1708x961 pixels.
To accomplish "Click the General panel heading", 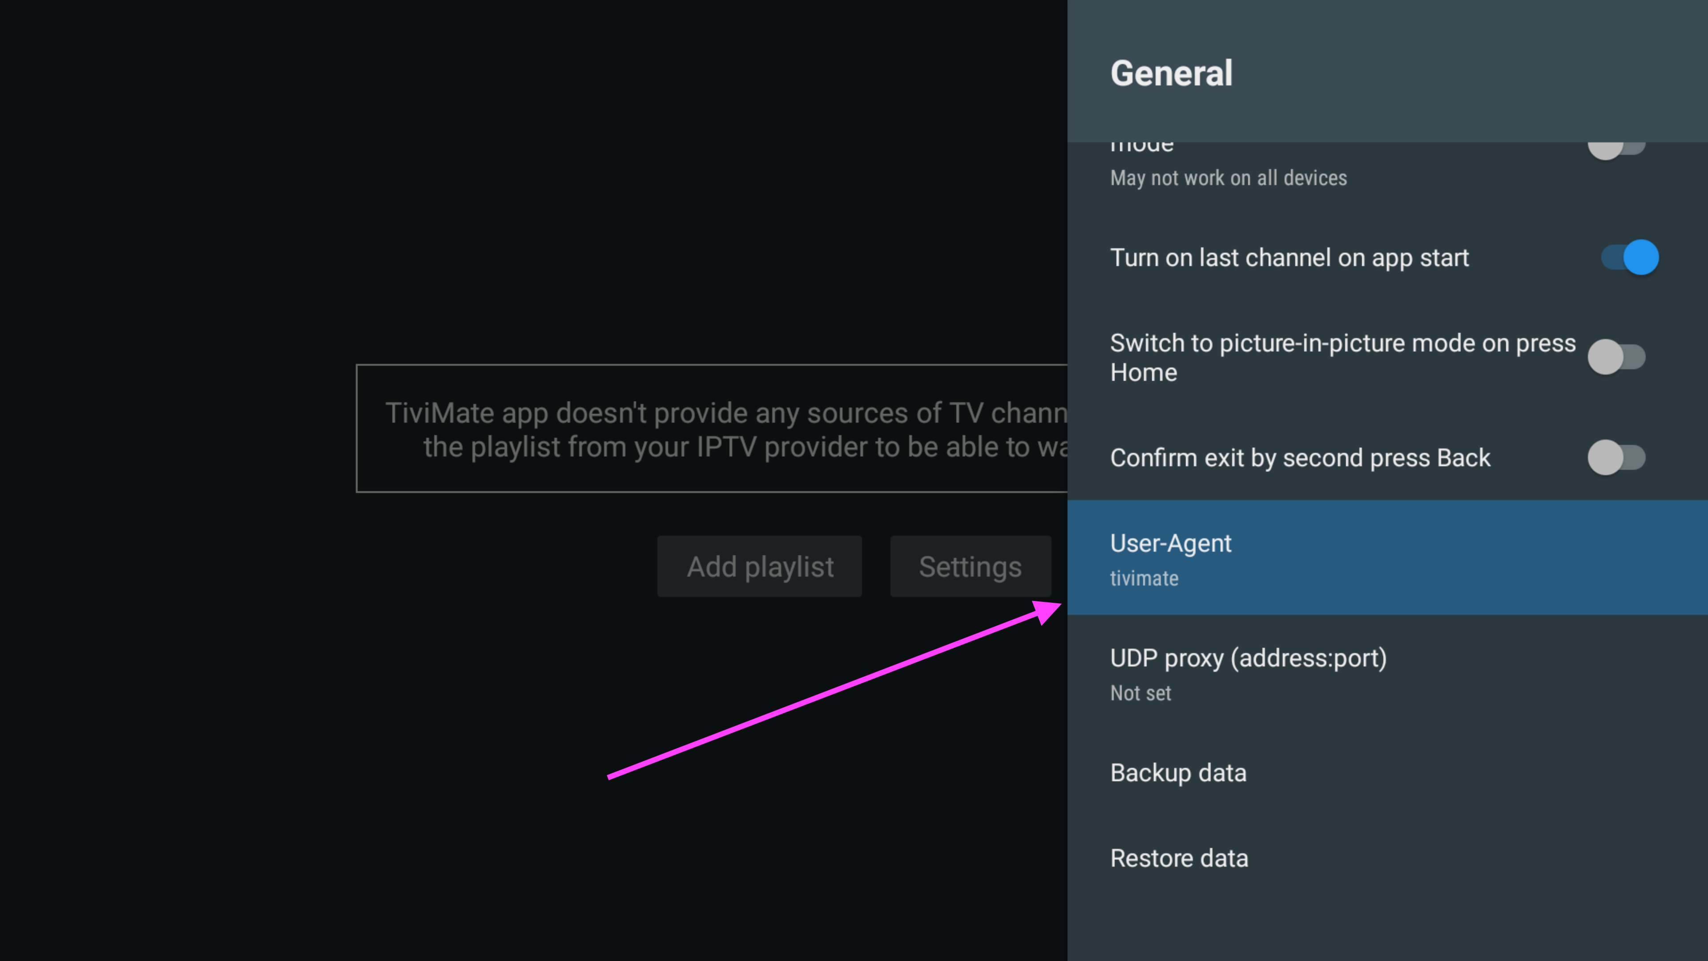I will pos(1171,73).
